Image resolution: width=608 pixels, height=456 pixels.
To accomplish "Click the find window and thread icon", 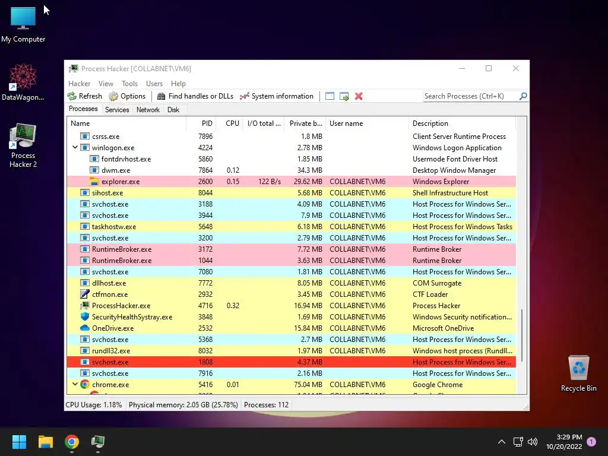I will 344,96.
